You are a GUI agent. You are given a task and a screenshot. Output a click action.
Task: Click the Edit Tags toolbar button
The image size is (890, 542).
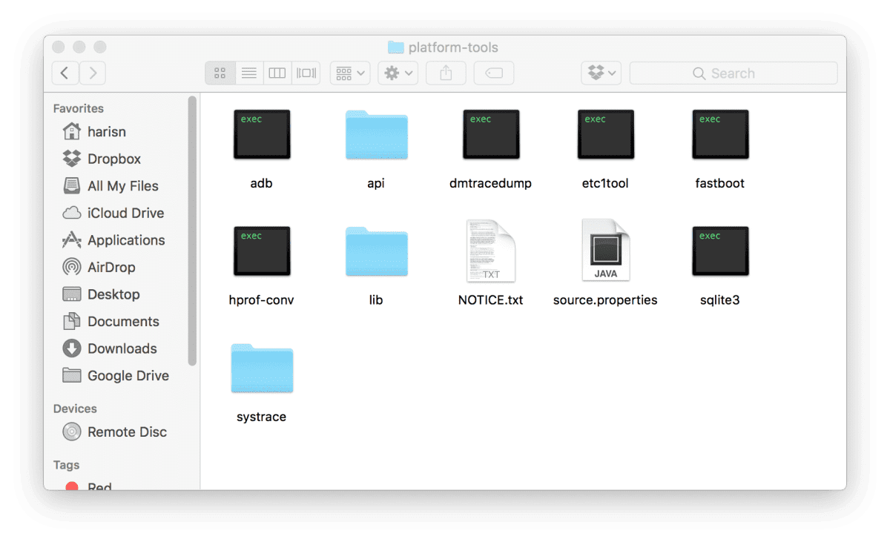[x=494, y=73]
